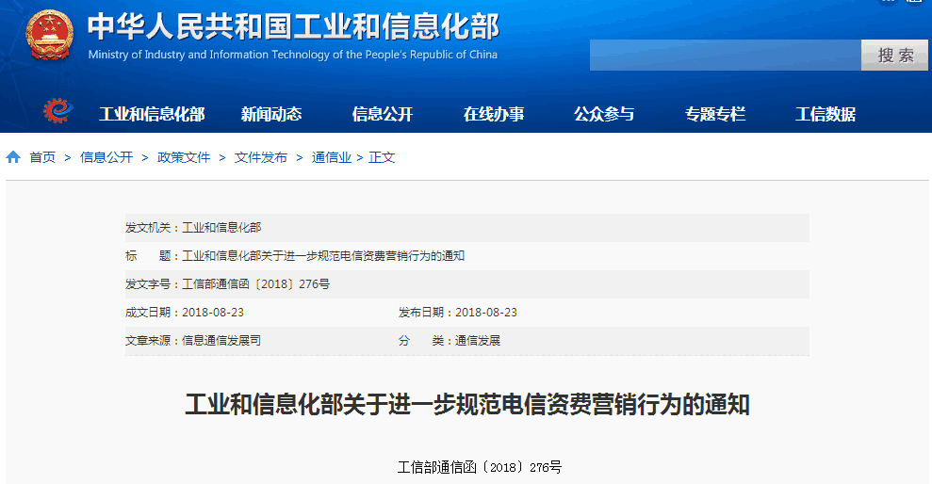Go to 通信业 breadcrumb link
This screenshot has width=932, height=484.
(x=332, y=157)
